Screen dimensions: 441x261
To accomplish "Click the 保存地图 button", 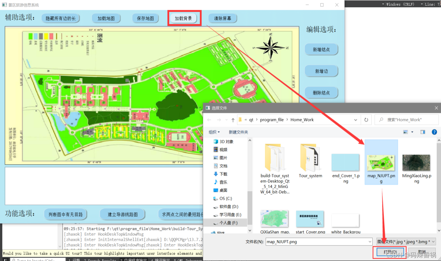I will coord(145,18).
